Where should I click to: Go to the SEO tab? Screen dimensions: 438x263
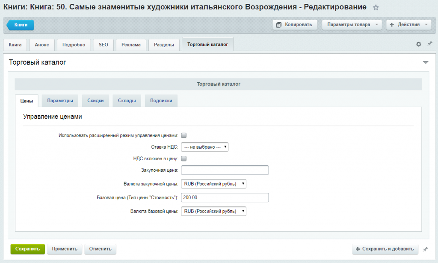pos(104,45)
